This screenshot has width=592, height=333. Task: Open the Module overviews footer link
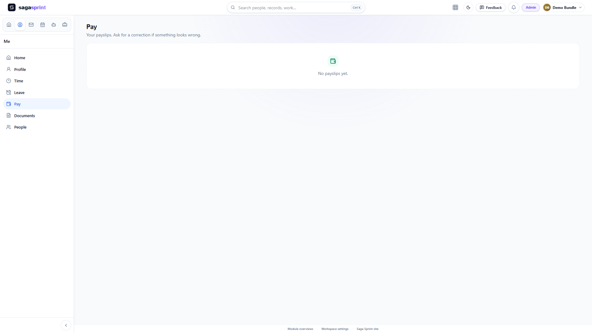pos(300,329)
